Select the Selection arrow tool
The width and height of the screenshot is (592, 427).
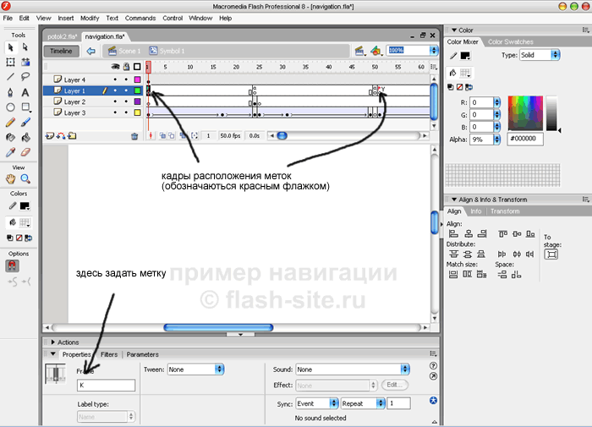[10, 47]
